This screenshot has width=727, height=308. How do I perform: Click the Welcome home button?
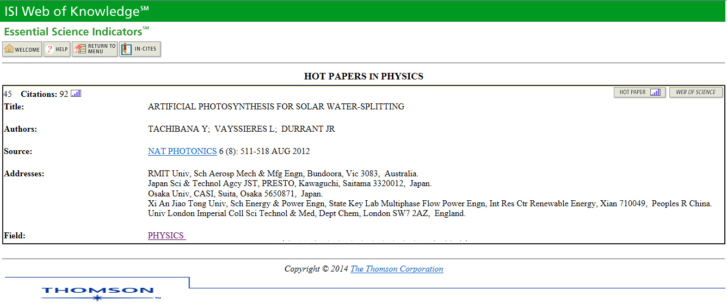coord(22,49)
